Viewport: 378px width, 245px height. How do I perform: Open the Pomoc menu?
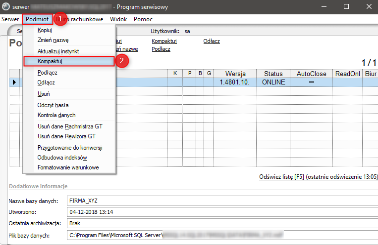tap(143, 19)
